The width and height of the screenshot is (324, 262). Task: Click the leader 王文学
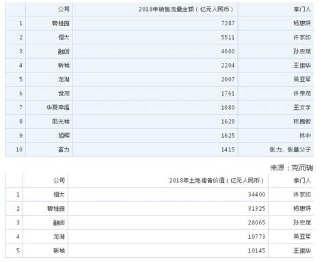302,107
